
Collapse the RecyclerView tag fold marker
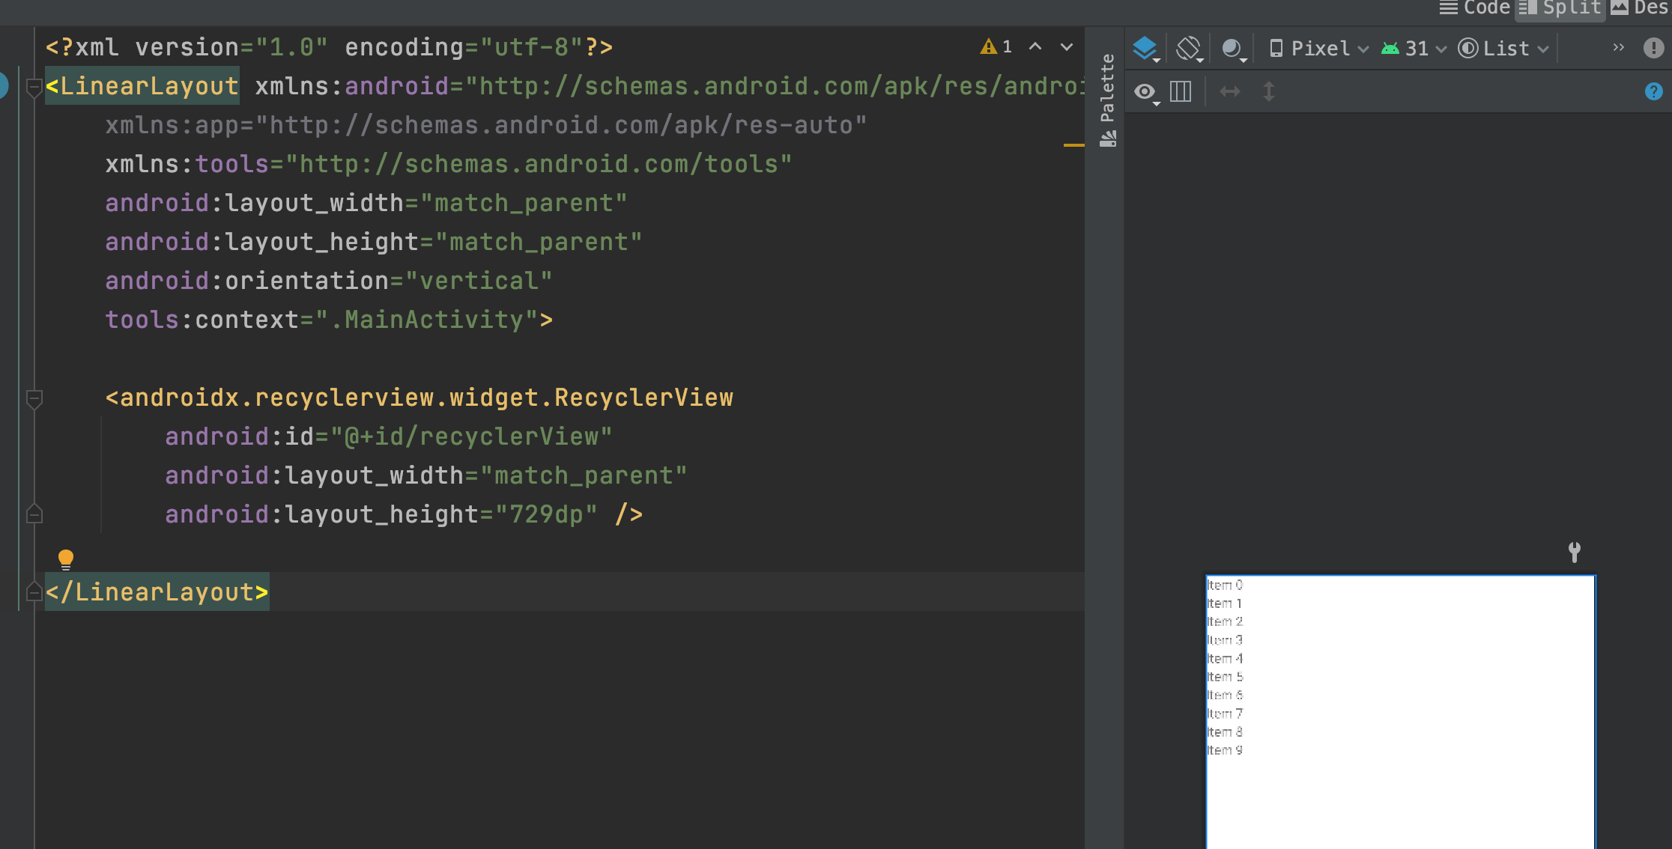tap(34, 398)
